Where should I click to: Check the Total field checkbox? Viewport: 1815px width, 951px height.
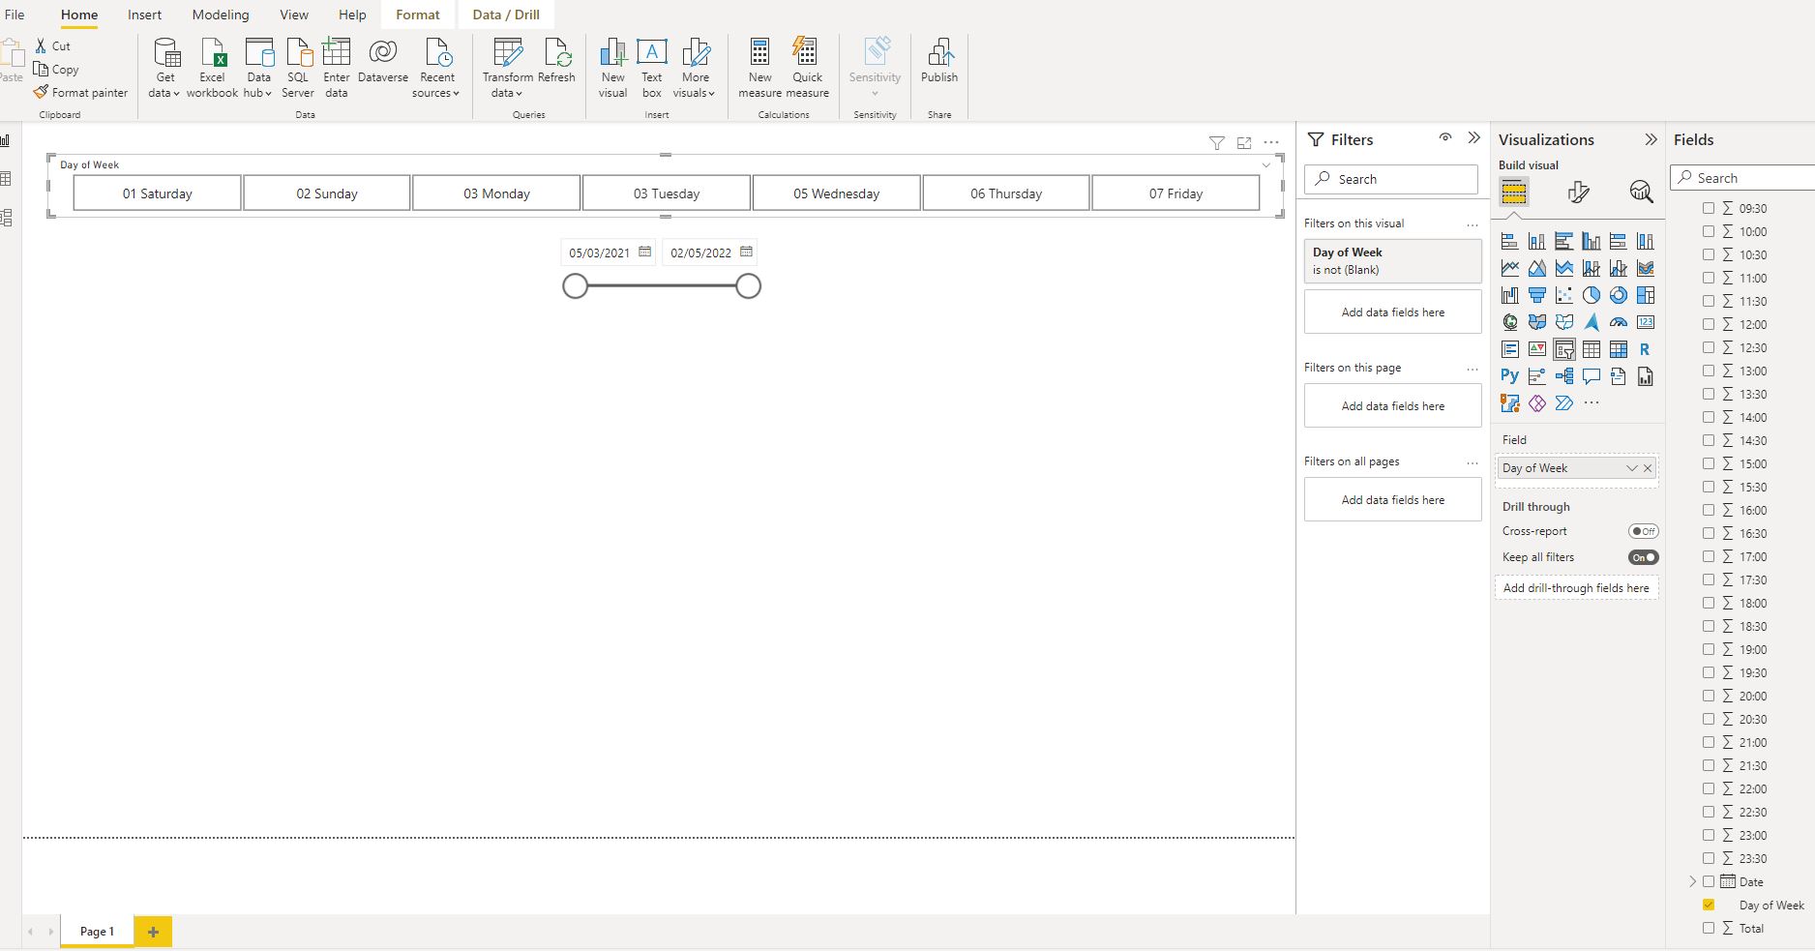click(x=1709, y=928)
